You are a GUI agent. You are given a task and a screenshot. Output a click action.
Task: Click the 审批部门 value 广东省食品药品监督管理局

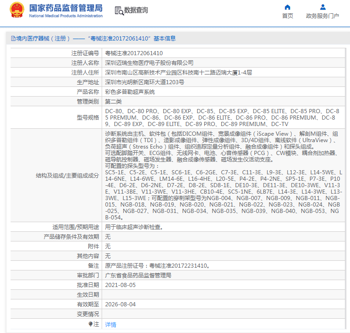(x=138, y=275)
